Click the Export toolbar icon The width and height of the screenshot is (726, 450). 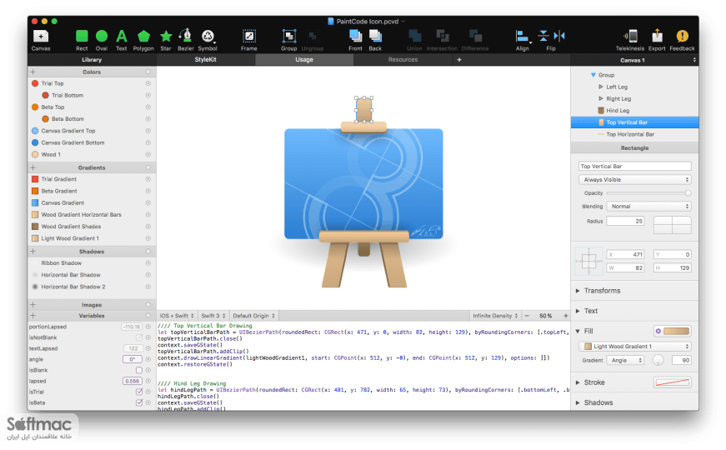[657, 39]
